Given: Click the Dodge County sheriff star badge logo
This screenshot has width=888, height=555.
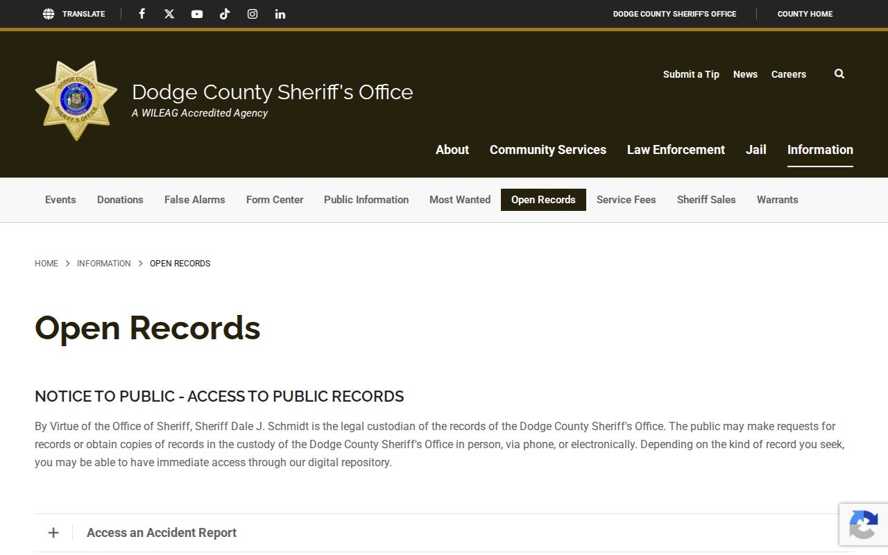Looking at the screenshot, I should pos(76,101).
